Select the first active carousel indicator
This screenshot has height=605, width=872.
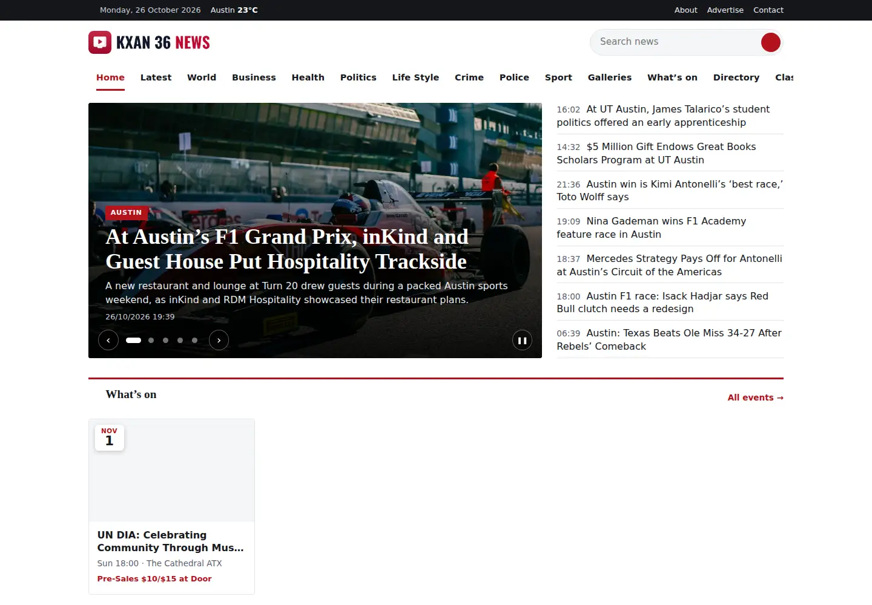click(133, 340)
